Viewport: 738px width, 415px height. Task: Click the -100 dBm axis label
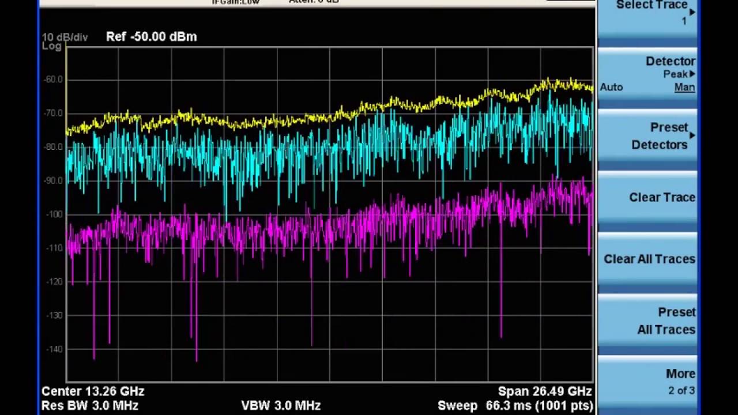[x=55, y=214]
